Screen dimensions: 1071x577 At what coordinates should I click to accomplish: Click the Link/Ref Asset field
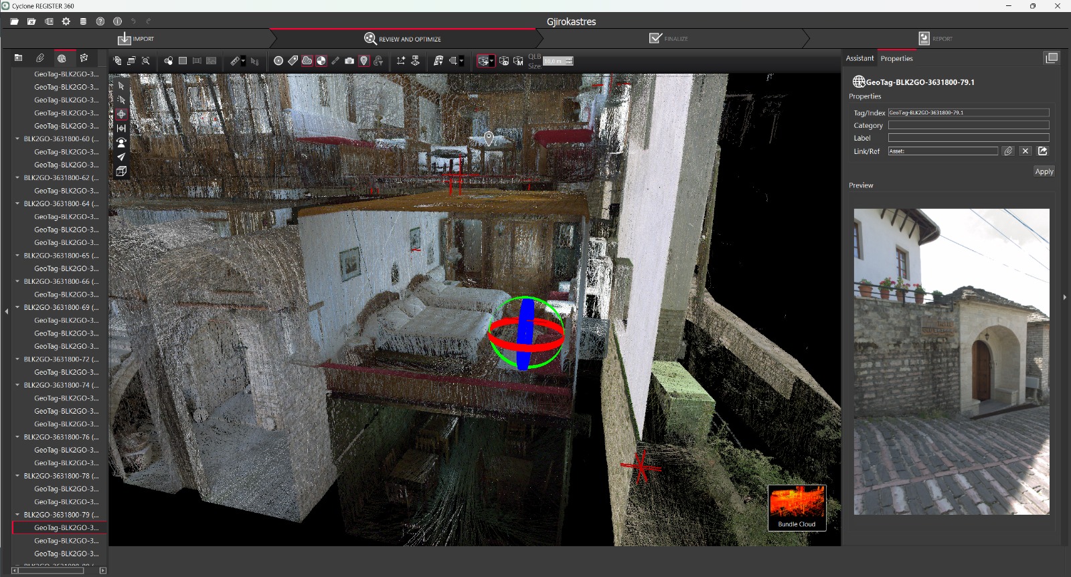click(x=943, y=151)
